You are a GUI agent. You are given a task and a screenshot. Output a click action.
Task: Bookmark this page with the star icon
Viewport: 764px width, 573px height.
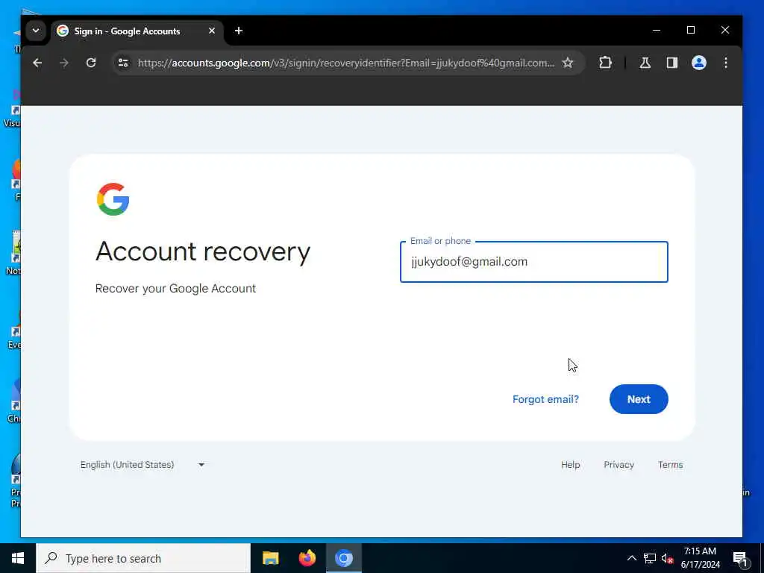click(568, 63)
